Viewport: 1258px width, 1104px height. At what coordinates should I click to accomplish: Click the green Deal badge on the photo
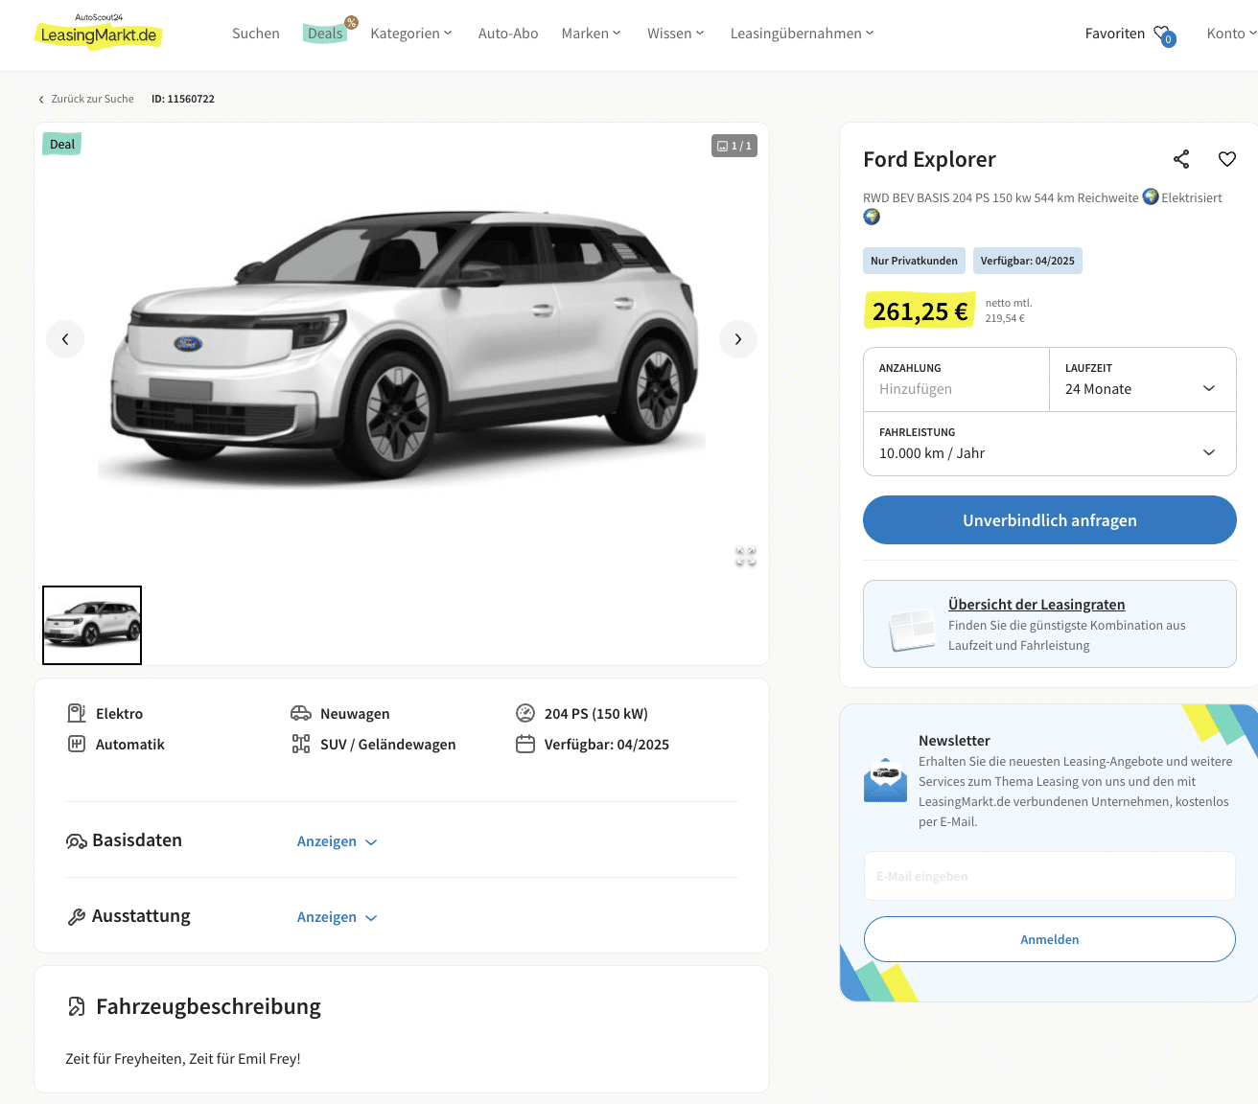click(x=61, y=145)
